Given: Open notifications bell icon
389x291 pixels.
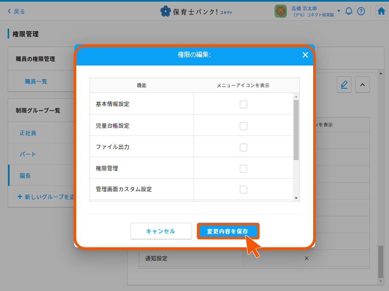Looking at the screenshot, I should (349, 11).
